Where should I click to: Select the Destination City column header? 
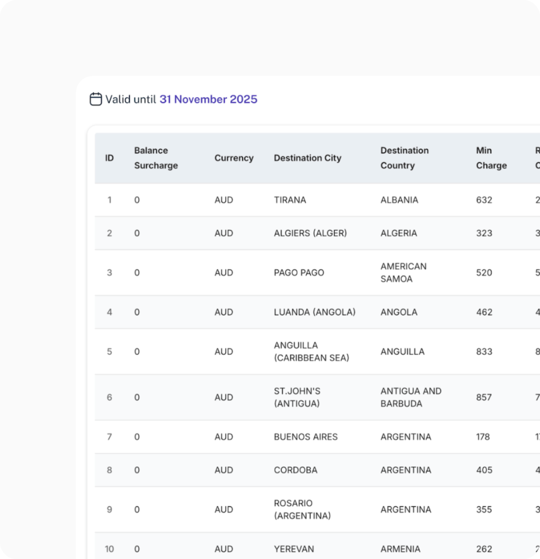[x=307, y=158]
